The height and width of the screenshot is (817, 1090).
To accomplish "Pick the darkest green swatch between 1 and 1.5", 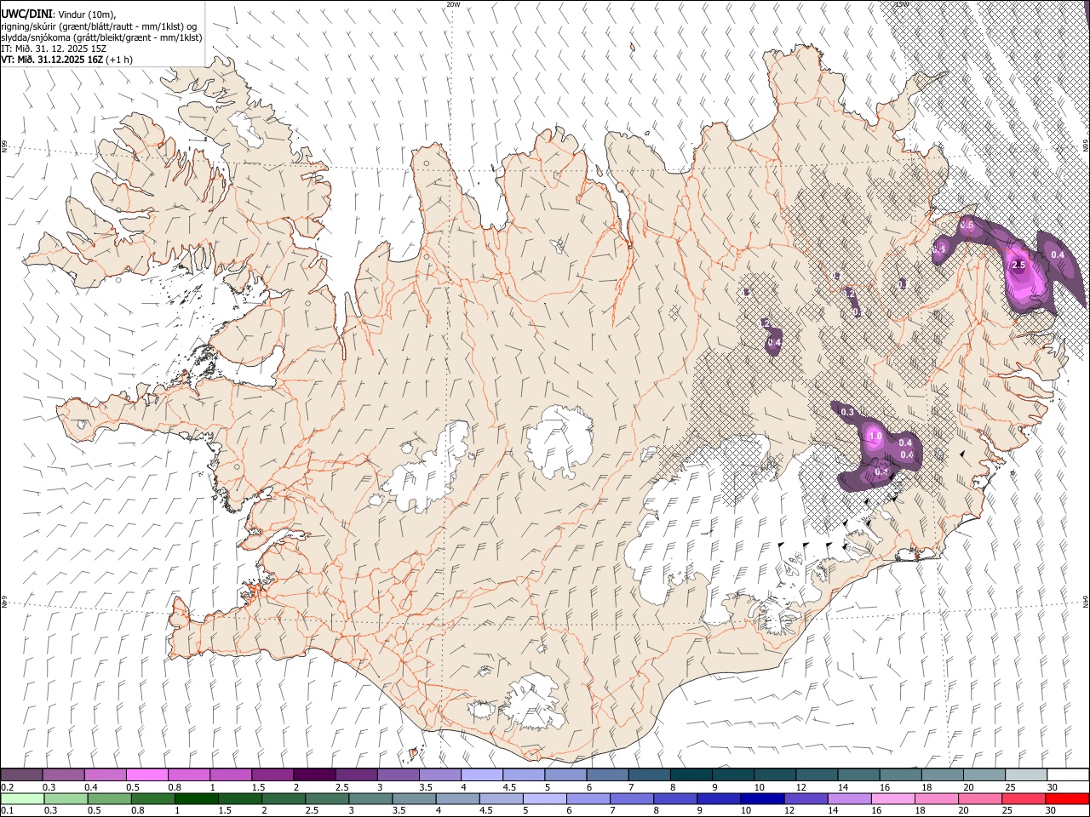I will point(195,798).
